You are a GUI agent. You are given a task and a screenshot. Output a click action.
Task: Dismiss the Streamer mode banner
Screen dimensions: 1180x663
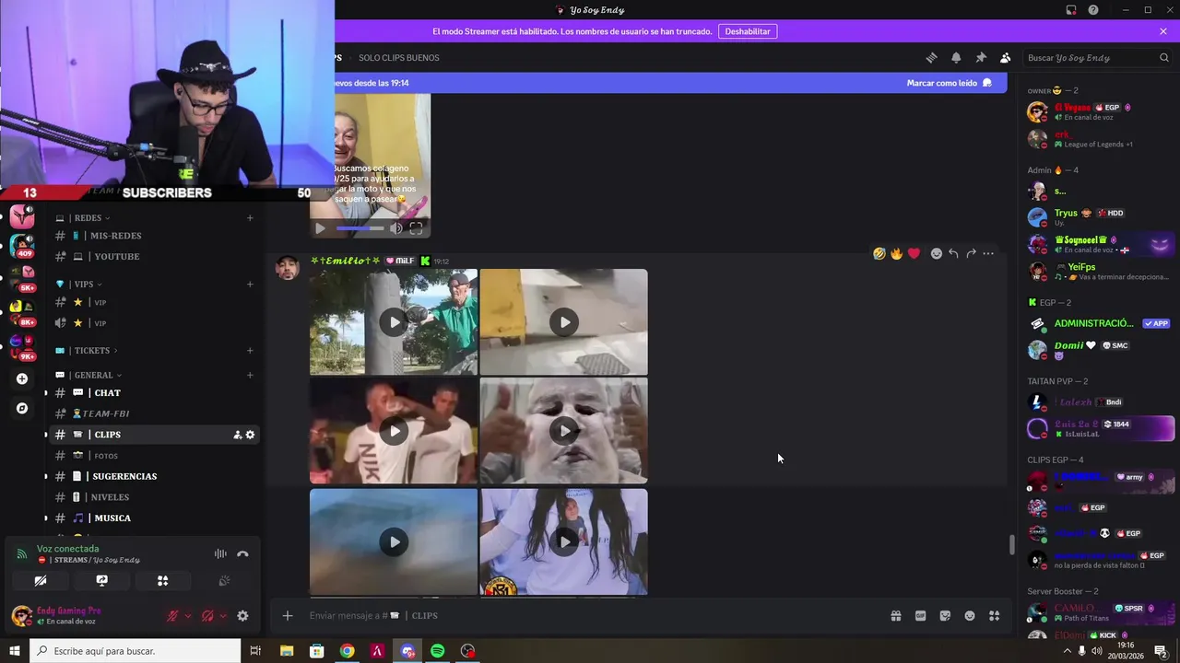click(x=1163, y=31)
